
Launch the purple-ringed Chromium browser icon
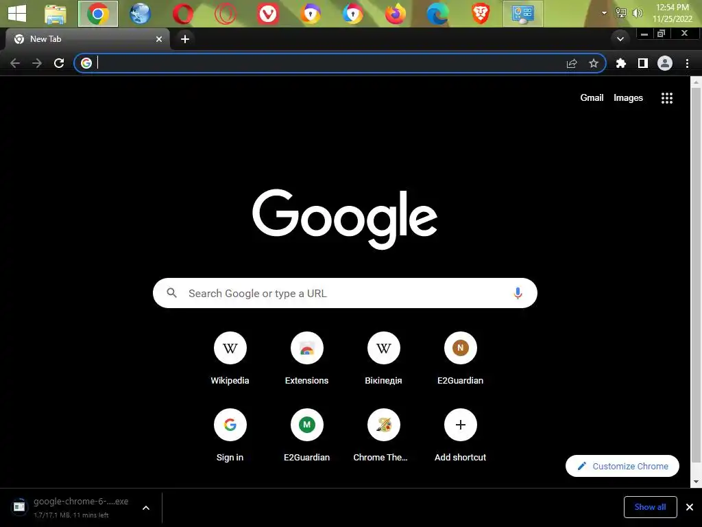pos(311,14)
